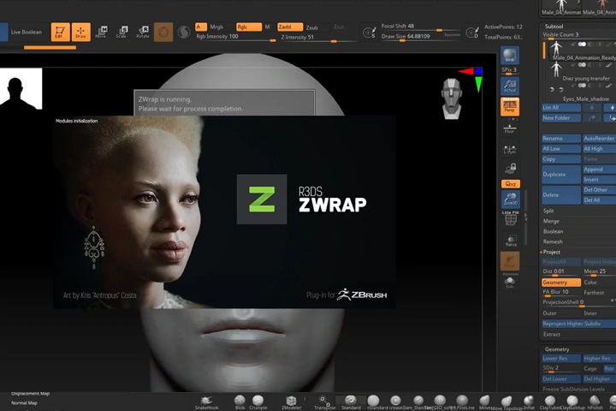Click the BPR render button
The width and height of the screenshot is (616, 411).
click(510, 56)
